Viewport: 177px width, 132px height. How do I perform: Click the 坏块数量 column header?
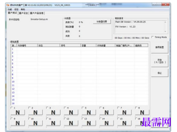106,45
